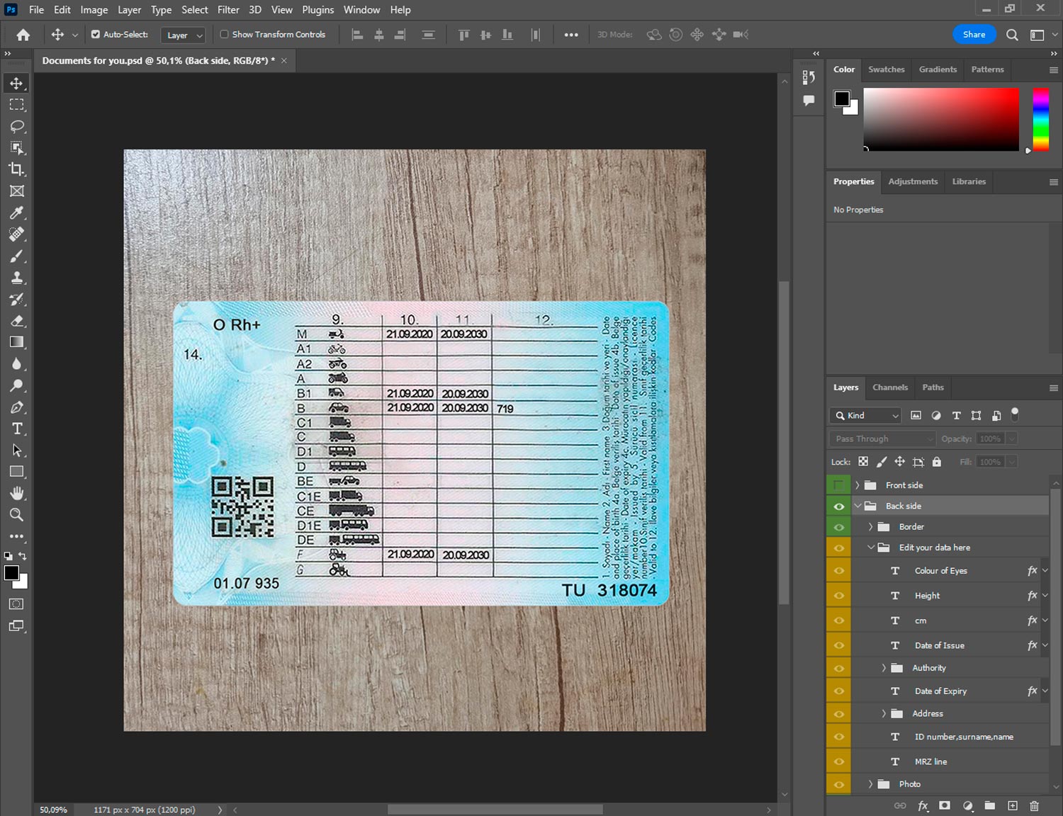
Task: Choose the Horizontal Type tool
Action: 17,429
